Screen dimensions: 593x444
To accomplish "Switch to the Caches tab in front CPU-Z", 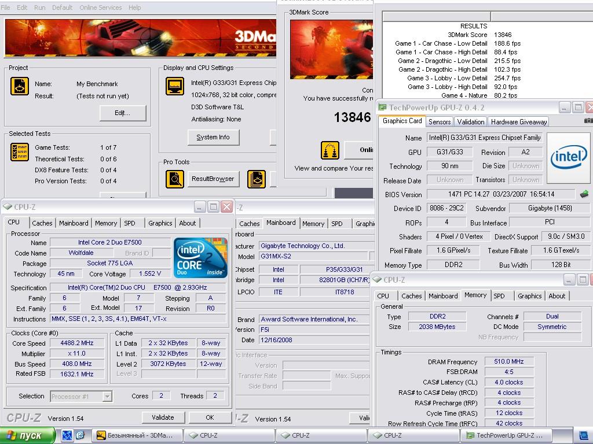I will (x=42, y=223).
